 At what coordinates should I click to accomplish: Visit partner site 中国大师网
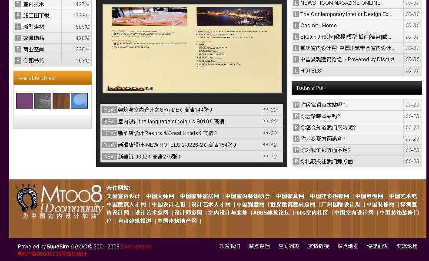click(160, 196)
